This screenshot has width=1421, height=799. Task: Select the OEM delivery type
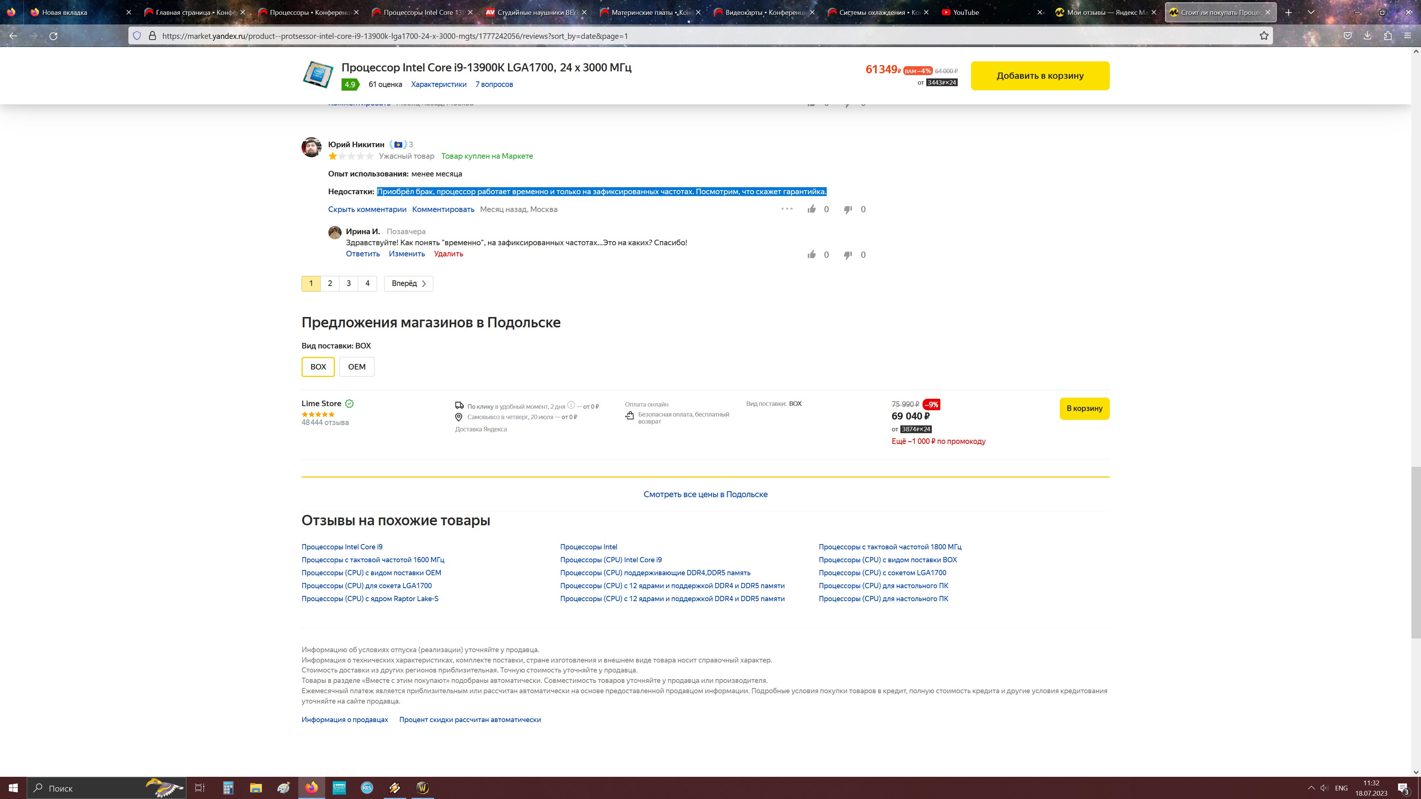click(356, 367)
